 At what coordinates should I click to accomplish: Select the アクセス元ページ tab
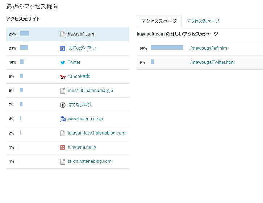(159, 21)
